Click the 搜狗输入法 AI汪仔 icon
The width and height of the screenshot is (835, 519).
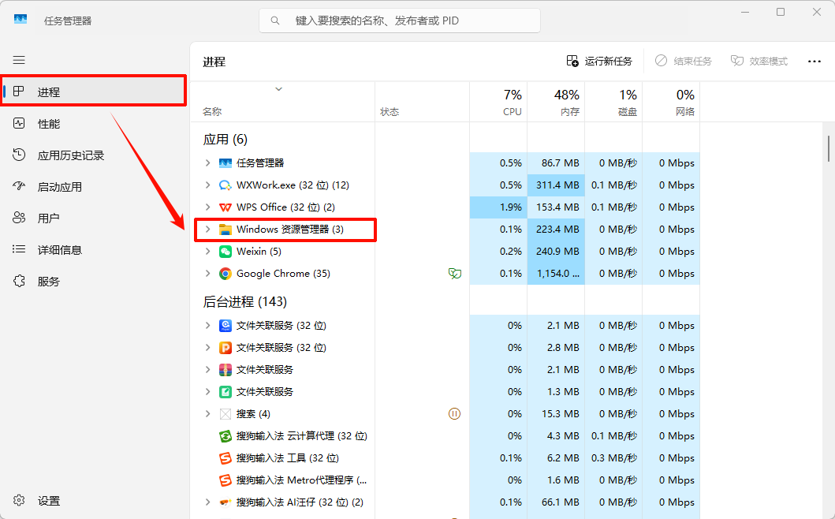(x=226, y=502)
